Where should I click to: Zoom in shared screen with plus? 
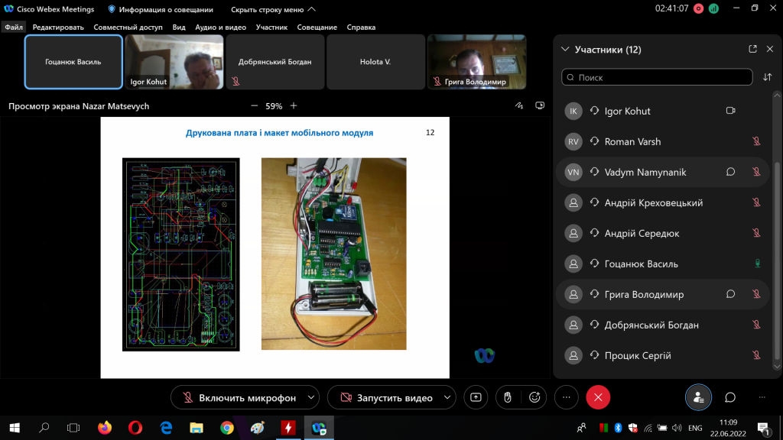[x=294, y=106]
